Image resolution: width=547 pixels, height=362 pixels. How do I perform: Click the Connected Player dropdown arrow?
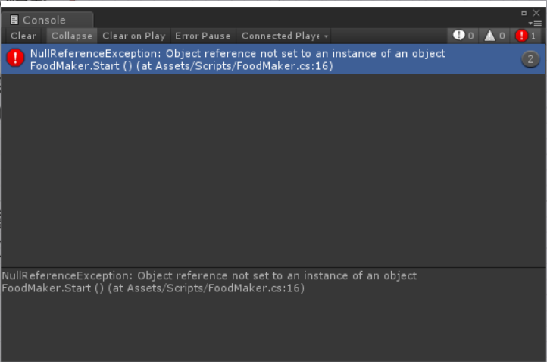click(326, 36)
